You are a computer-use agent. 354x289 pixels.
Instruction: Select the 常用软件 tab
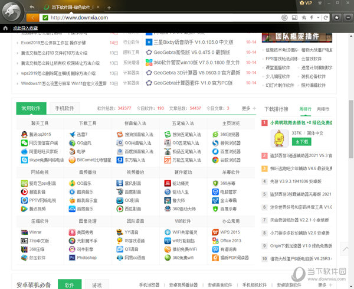click(31, 108)
